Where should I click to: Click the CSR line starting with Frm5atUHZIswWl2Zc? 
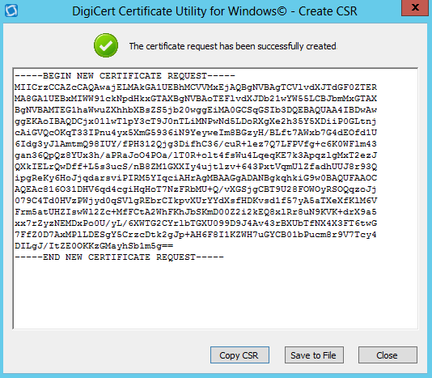click(196, 212)
